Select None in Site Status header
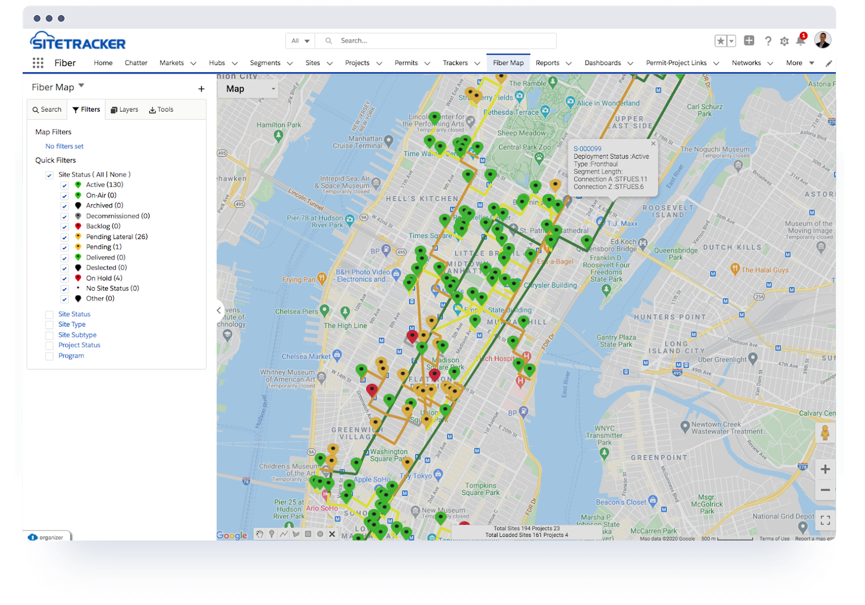 pos(118,175)
